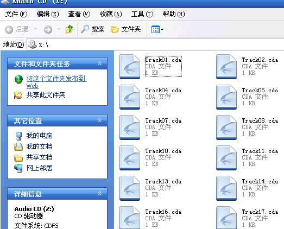Open the 文件(F) menu
Viewport: 284px width, 229px height.
click(x=16, y=14)
